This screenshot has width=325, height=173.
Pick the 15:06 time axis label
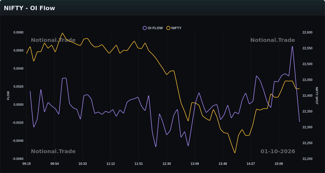279,164
